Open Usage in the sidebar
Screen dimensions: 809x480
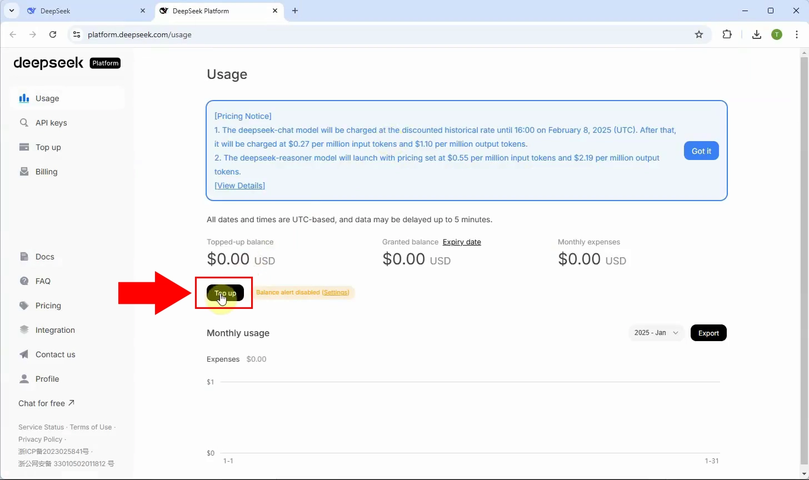coord(67,98)
